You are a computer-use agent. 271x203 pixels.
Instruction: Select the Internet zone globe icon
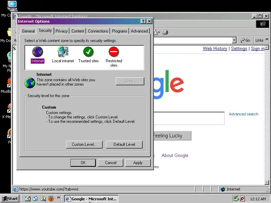[38, 52]
